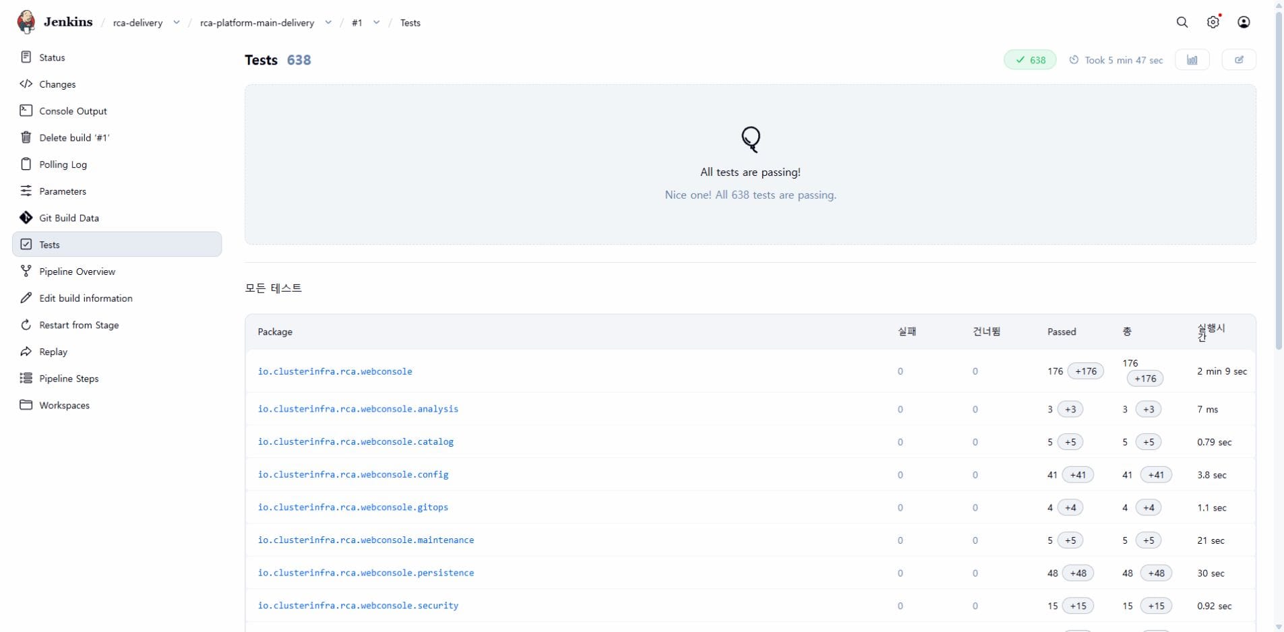Click the Git Build Data diamond icon
The image size is (1284, 632).
(26, 218)
